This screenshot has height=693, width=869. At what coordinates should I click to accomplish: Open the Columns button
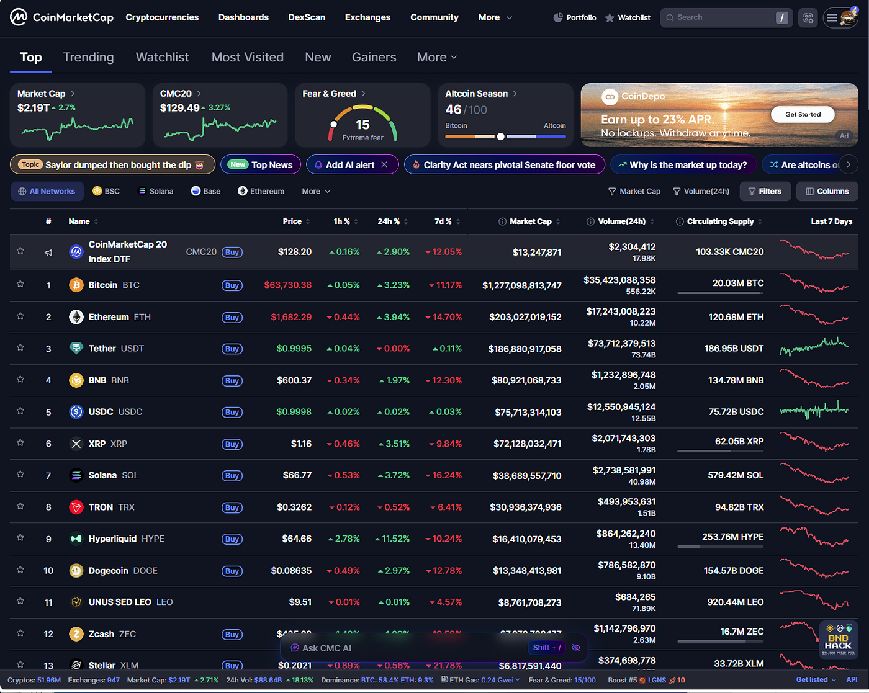coord(827,191)
